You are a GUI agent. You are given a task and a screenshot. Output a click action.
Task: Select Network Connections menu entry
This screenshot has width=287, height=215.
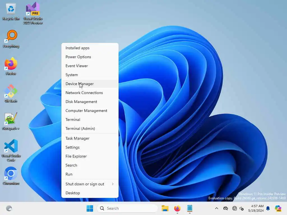click(90, 93)
